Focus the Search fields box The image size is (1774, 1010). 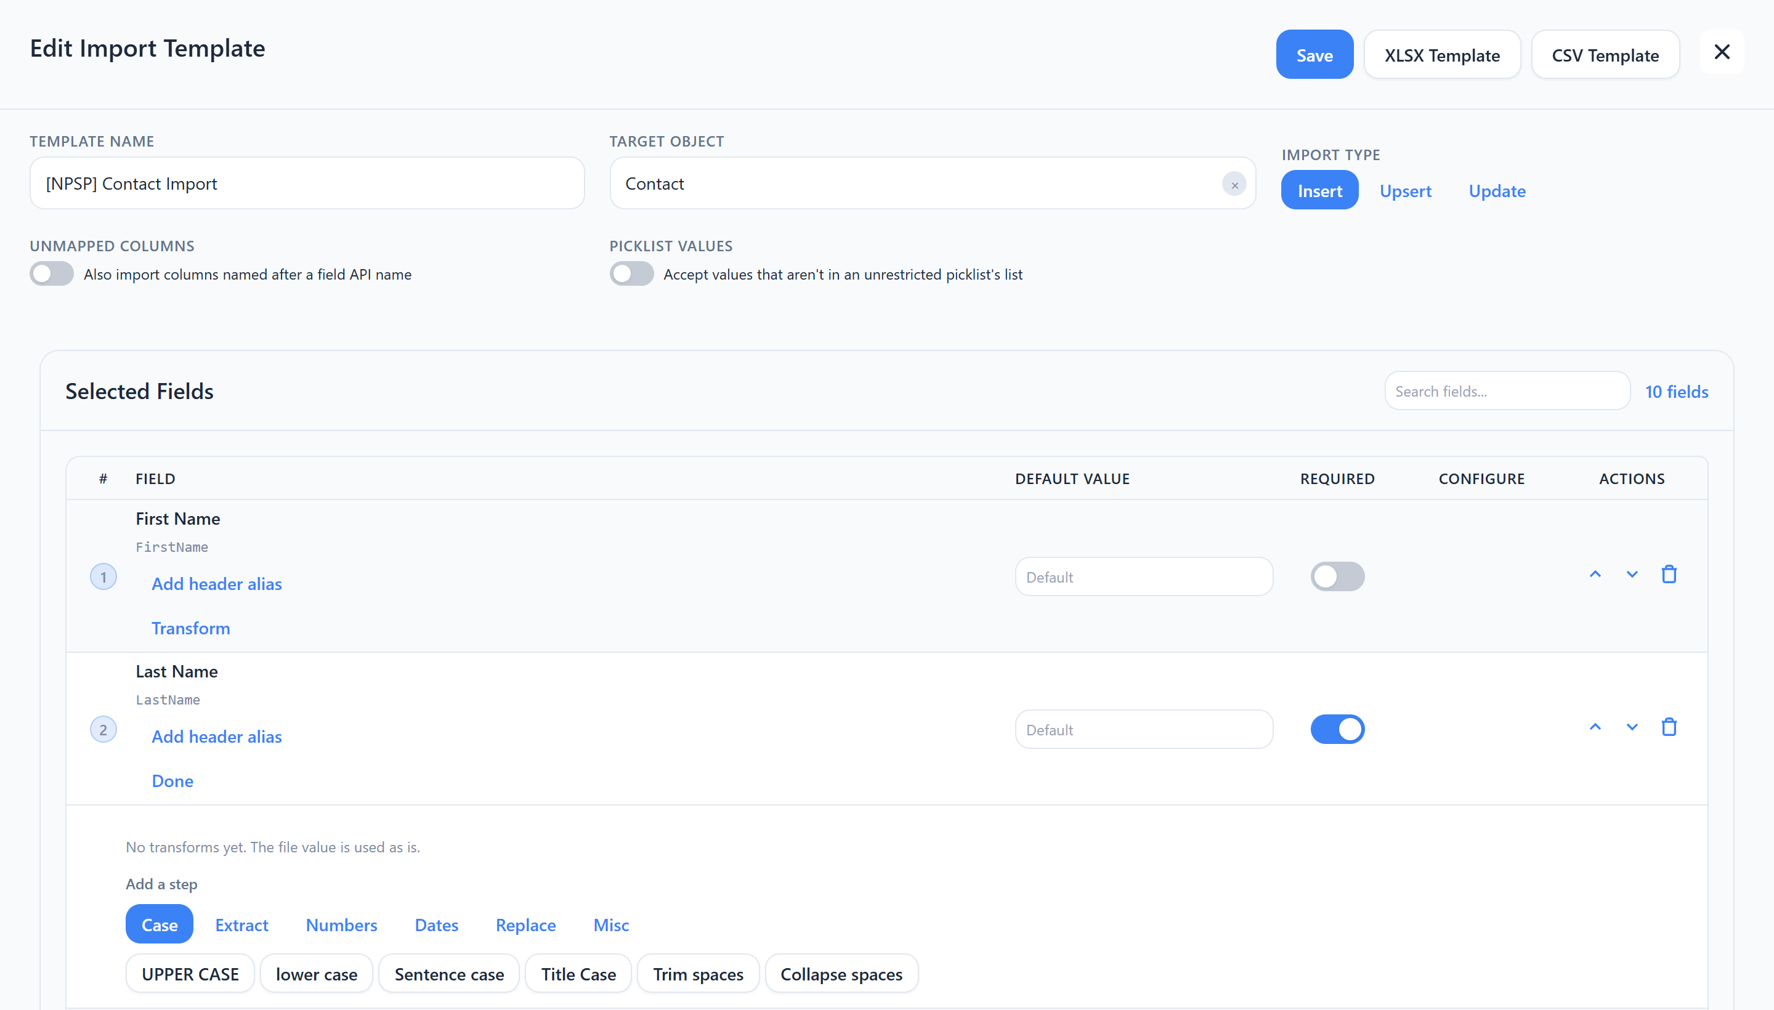point(1507,391)
